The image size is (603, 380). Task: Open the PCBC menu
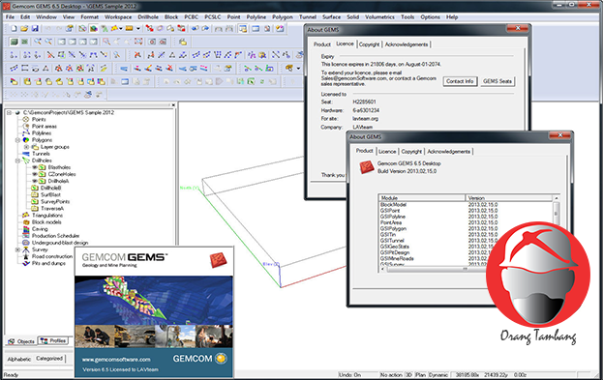pyautogui.click(x=191, y=16)
